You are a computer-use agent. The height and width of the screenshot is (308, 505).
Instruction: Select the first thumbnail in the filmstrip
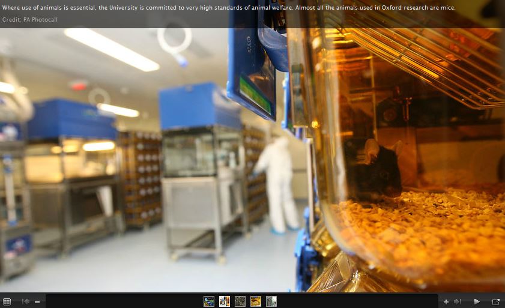209,301
